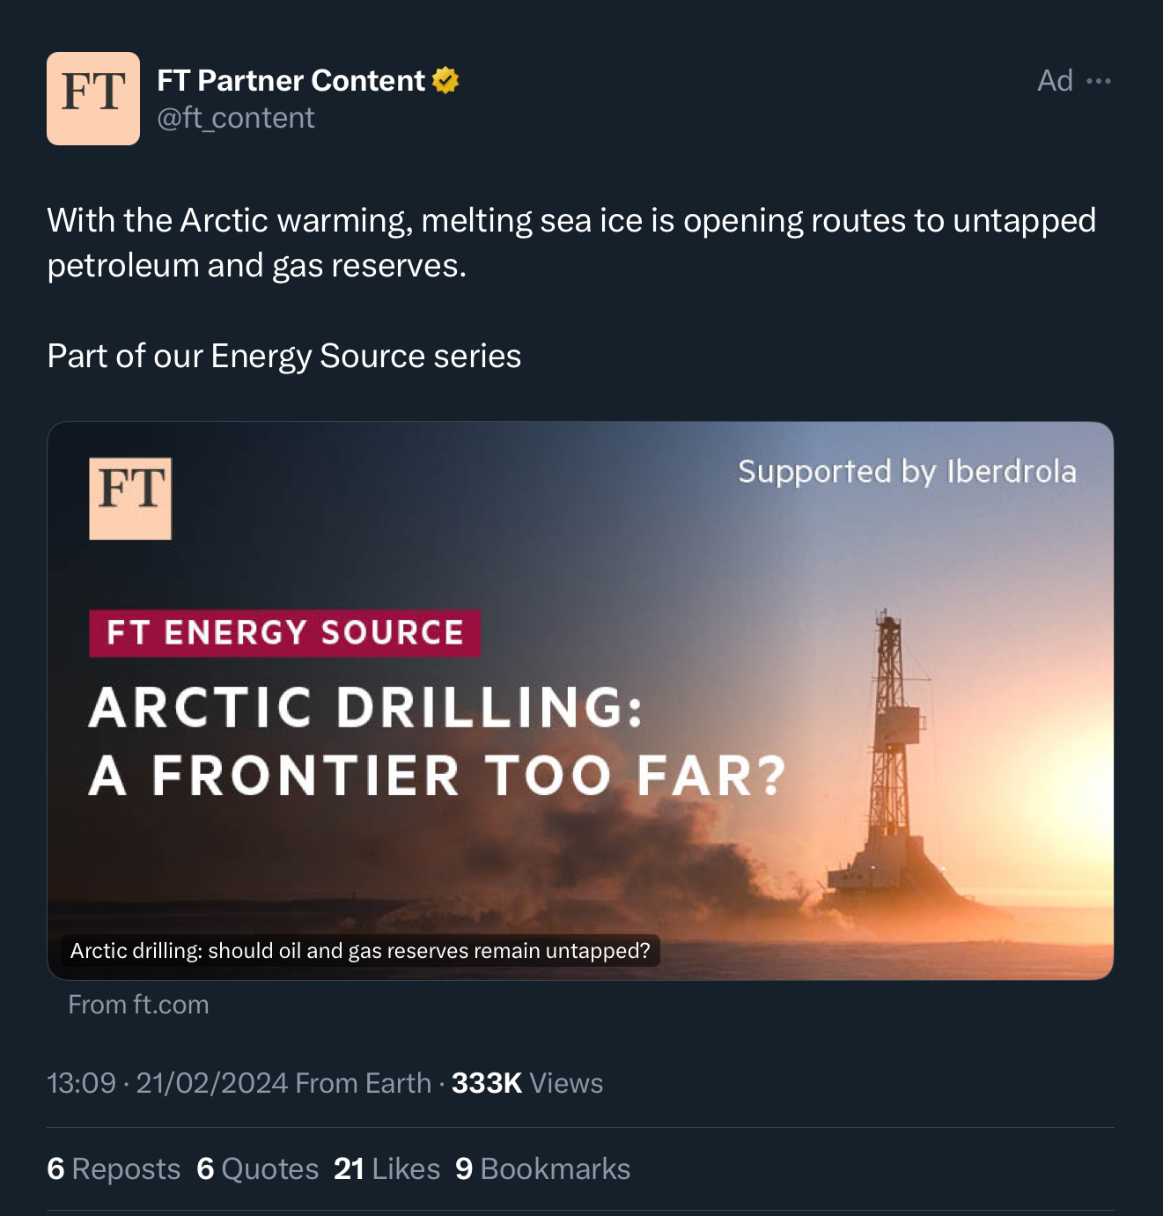Click the FT Partner Content profile avatar
The width and height of the screenshot is (1163, 1216).
[x=93, y=98]
